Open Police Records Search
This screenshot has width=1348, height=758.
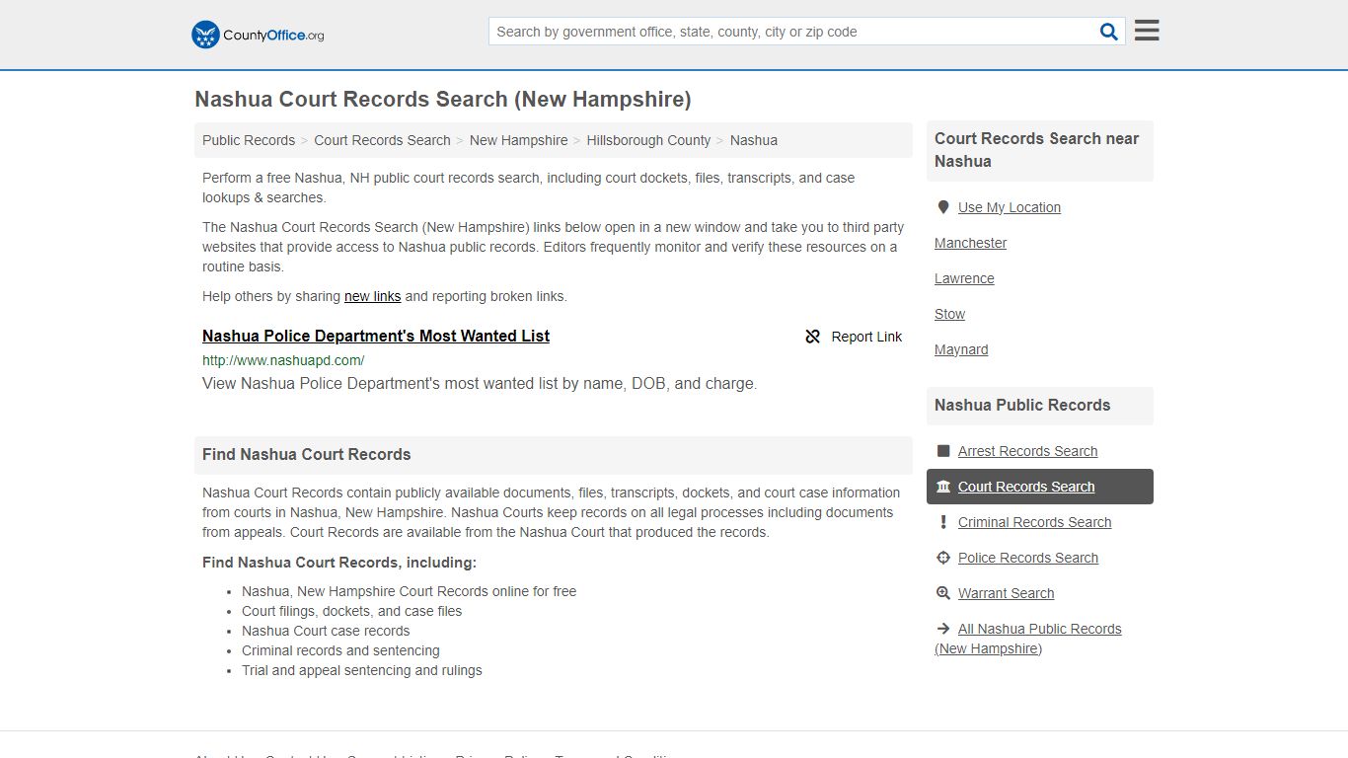point(1028,558)
